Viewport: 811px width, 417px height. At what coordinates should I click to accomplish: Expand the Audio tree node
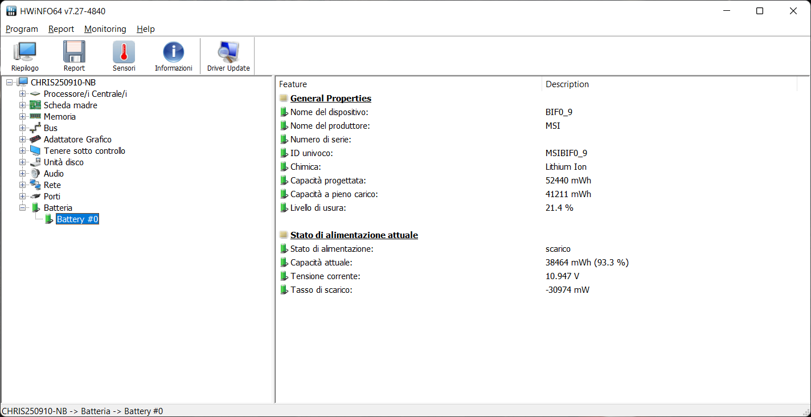point(22,174)
